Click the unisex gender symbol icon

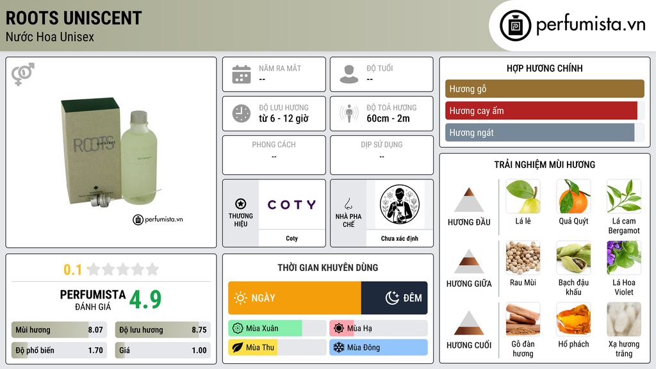(22, 74)
